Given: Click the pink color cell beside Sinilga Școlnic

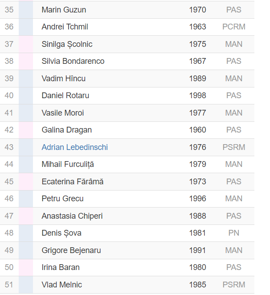Looking at the screenshot, I should [x=26, y=44].
